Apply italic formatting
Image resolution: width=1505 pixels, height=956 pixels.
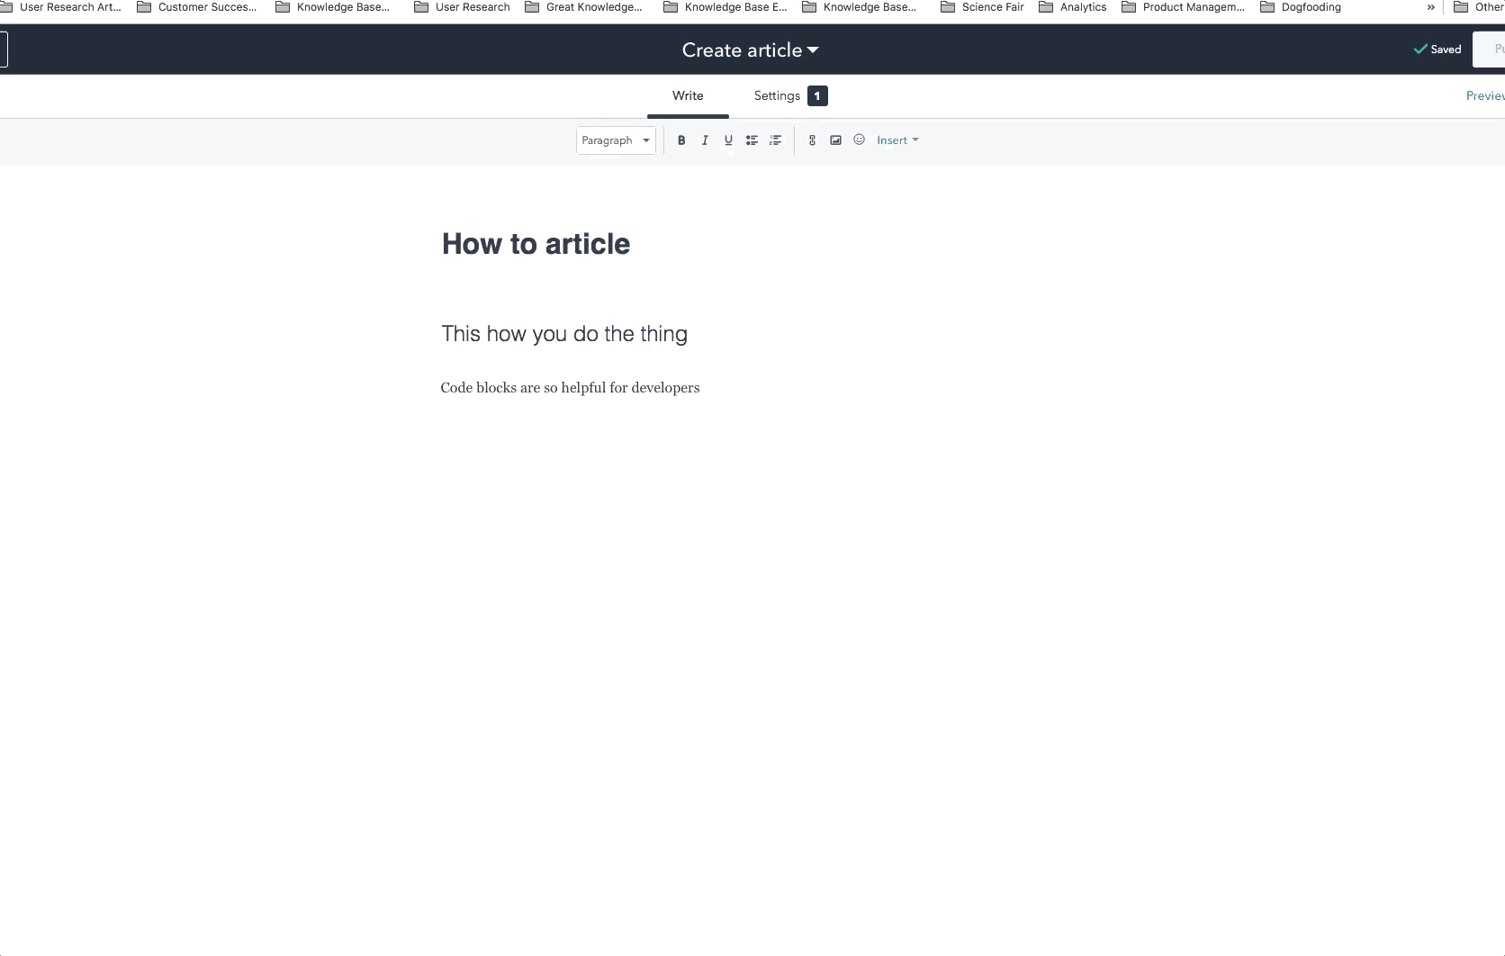click(x=705, y=140)
